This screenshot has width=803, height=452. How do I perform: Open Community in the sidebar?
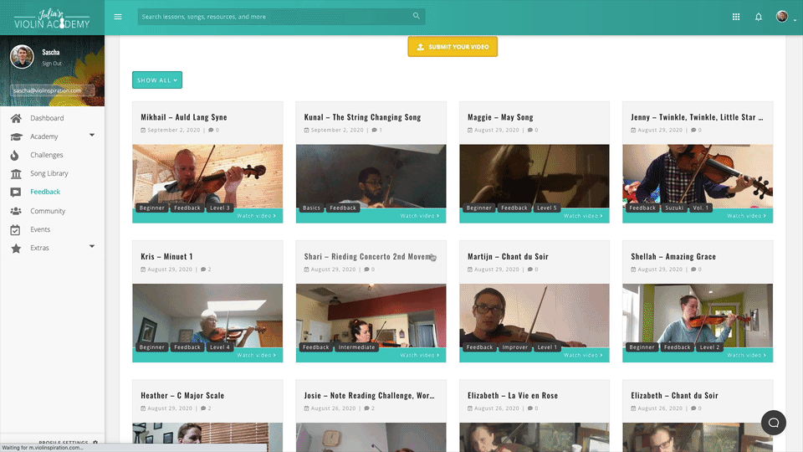pos(48,211)
